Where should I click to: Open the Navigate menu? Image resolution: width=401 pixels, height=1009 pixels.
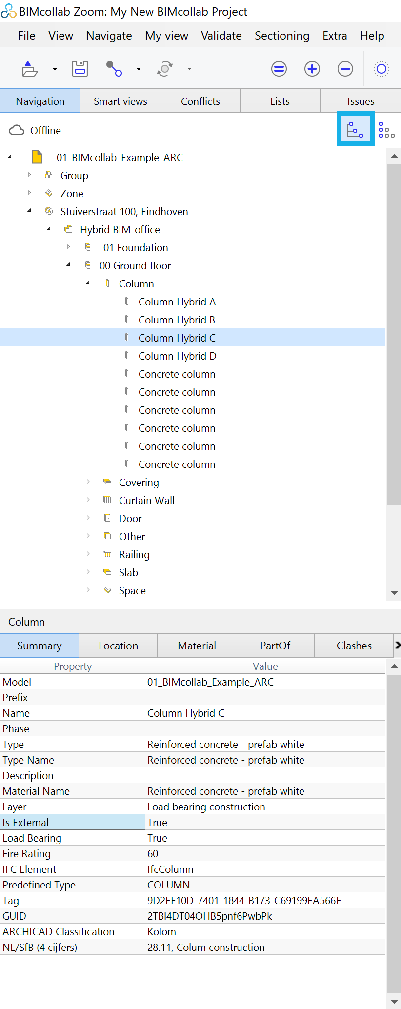pos(109,36)
